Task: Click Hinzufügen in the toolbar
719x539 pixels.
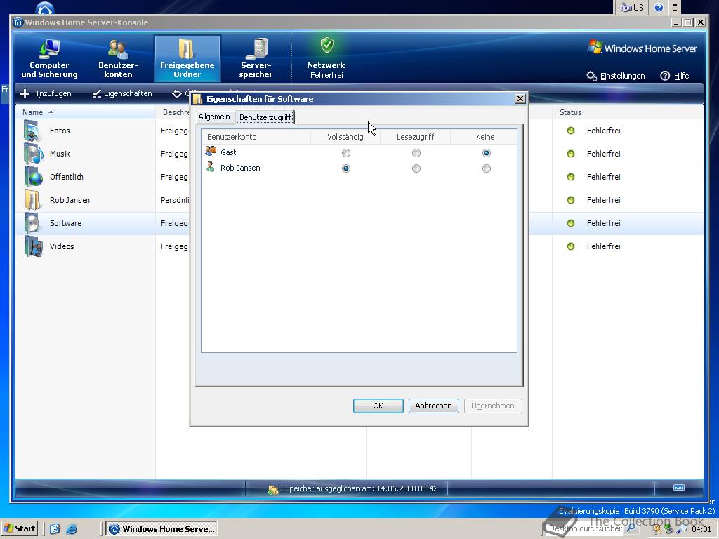Action: [x=46, y=93]
